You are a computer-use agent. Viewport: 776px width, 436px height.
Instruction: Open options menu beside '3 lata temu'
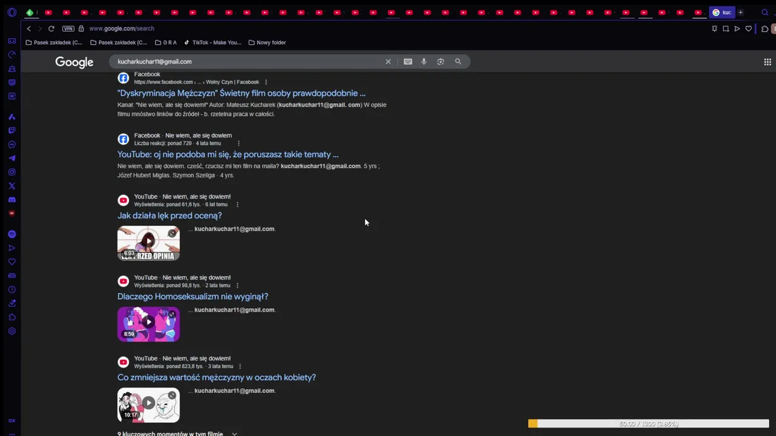pos(240,366)
